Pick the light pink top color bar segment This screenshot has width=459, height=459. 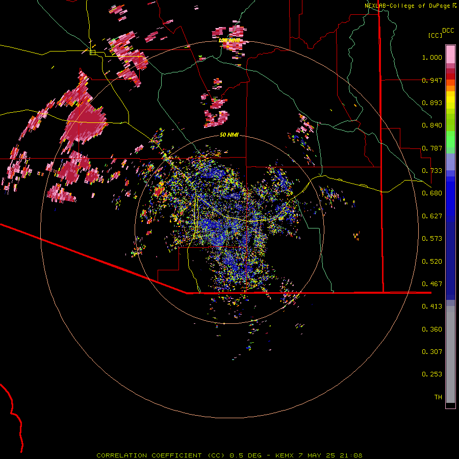[450, 55]
